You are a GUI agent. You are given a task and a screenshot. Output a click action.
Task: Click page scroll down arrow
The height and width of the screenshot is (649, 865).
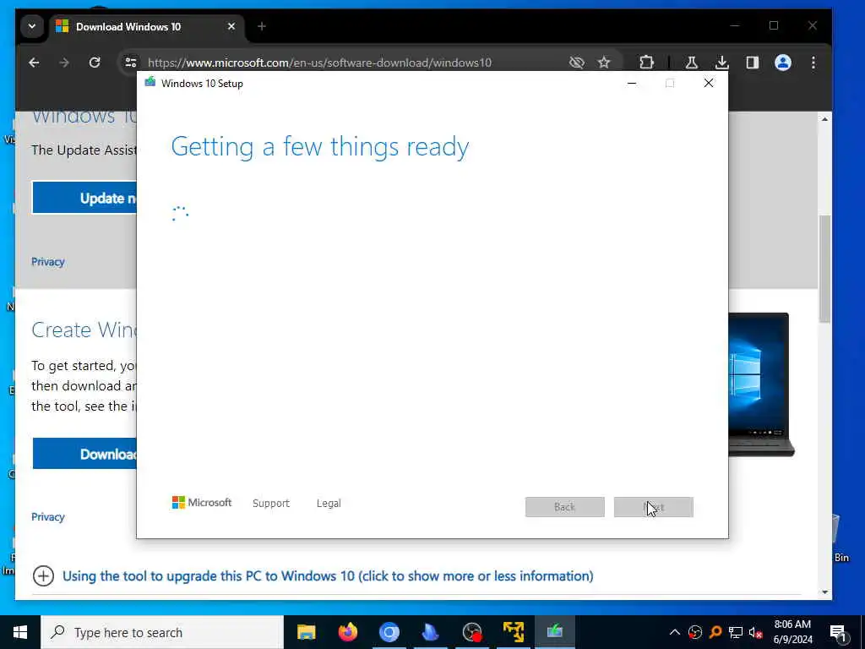tap(824, 592)
